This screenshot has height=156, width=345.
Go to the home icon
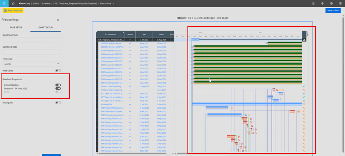pos(13,3)
